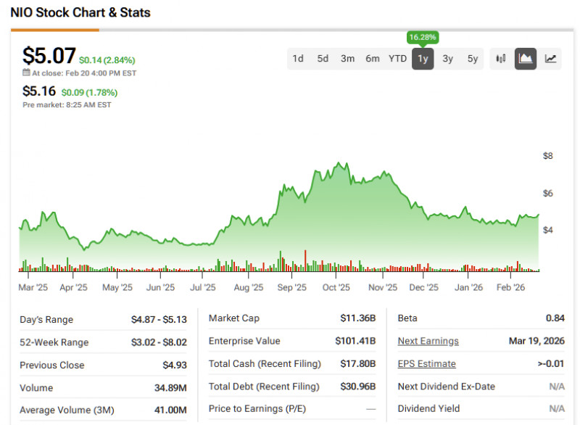Choose the 3m time range
The width and height of the screenshot is (580, 425).
pyautogui.click(x=347, y=59)
